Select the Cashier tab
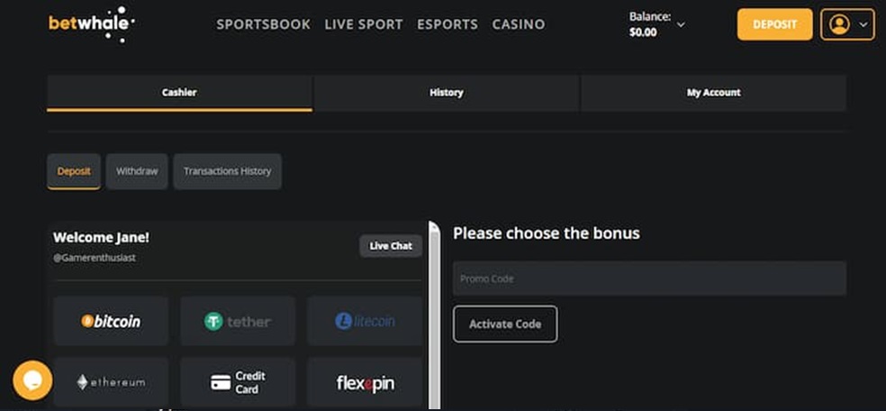The width and height of the screenshot is (886, 411). coord(179,93)
